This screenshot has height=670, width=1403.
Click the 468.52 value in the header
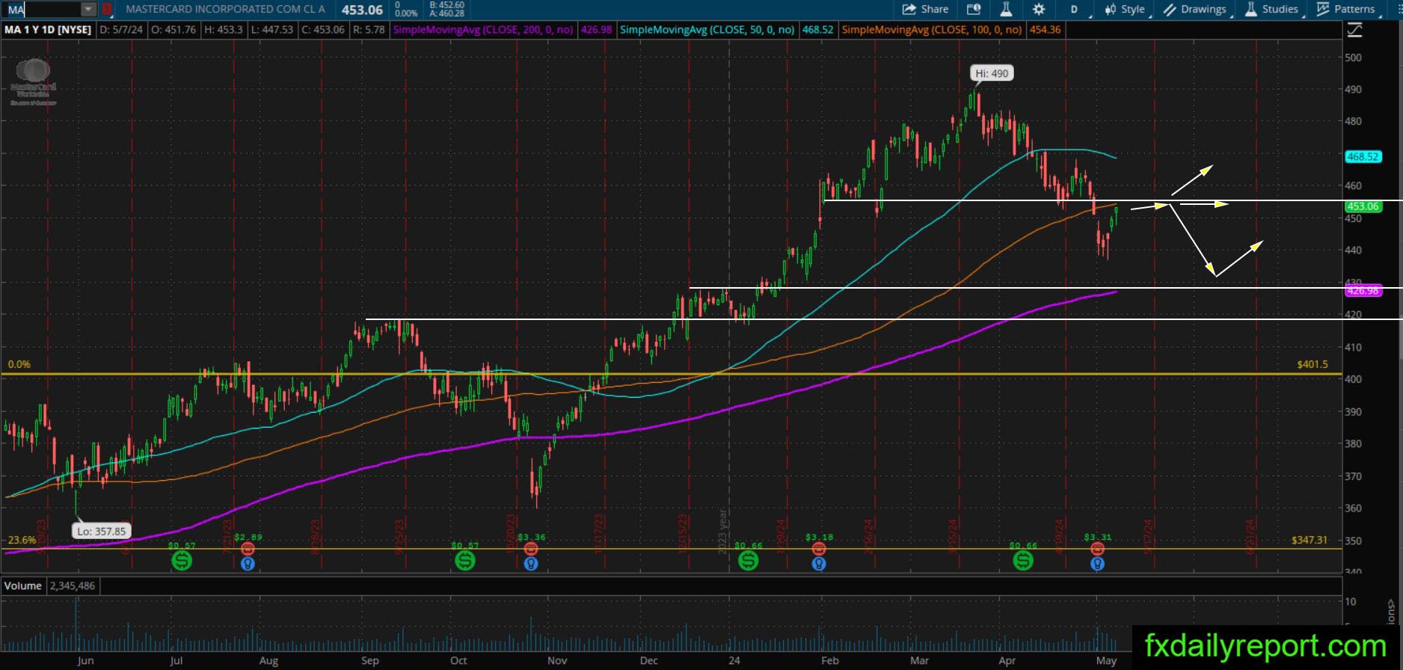coord(817,30)
